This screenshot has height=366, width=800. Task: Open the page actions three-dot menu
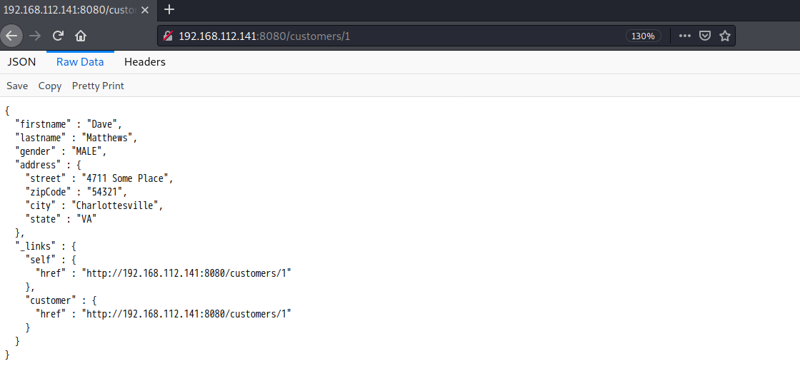685,36
